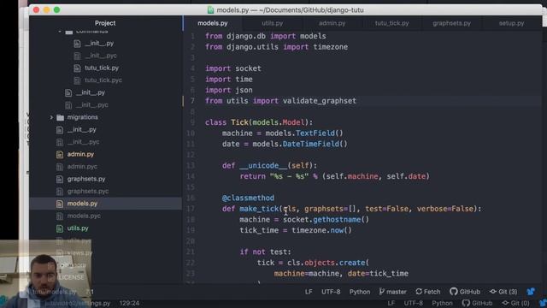Image resolution: width=547 pixels, height=308 pixels.
Task: Expand the migrations folder
Action: point(51,117)
